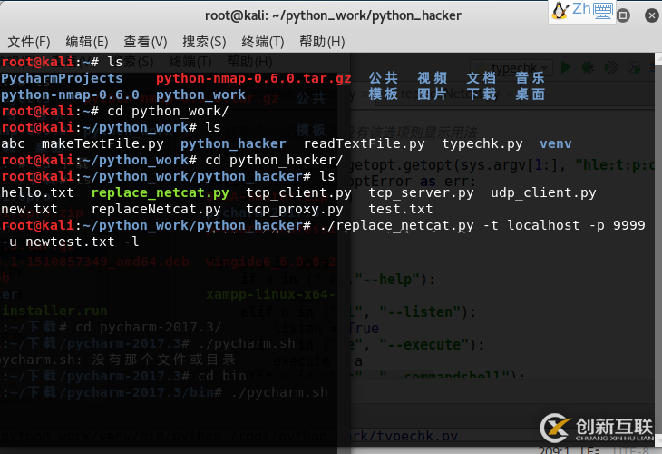Open the 搜索(S) menu
662x454 pixels.
tap(204, 42)
